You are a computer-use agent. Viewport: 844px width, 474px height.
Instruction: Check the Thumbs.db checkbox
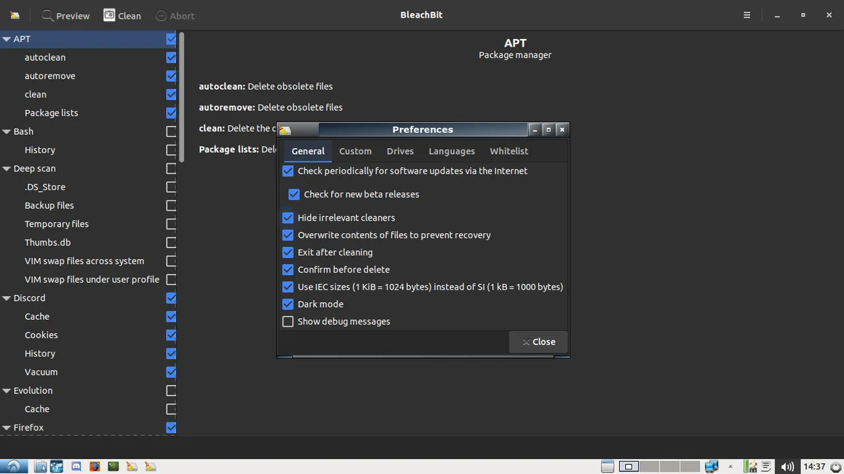coord(171,242)
